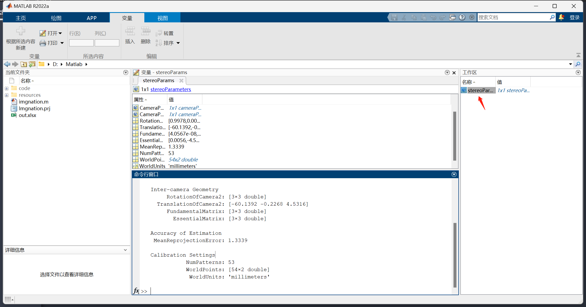Sort by 属性 column header
This screenshot has height=307, width=586.
(150, 100)
